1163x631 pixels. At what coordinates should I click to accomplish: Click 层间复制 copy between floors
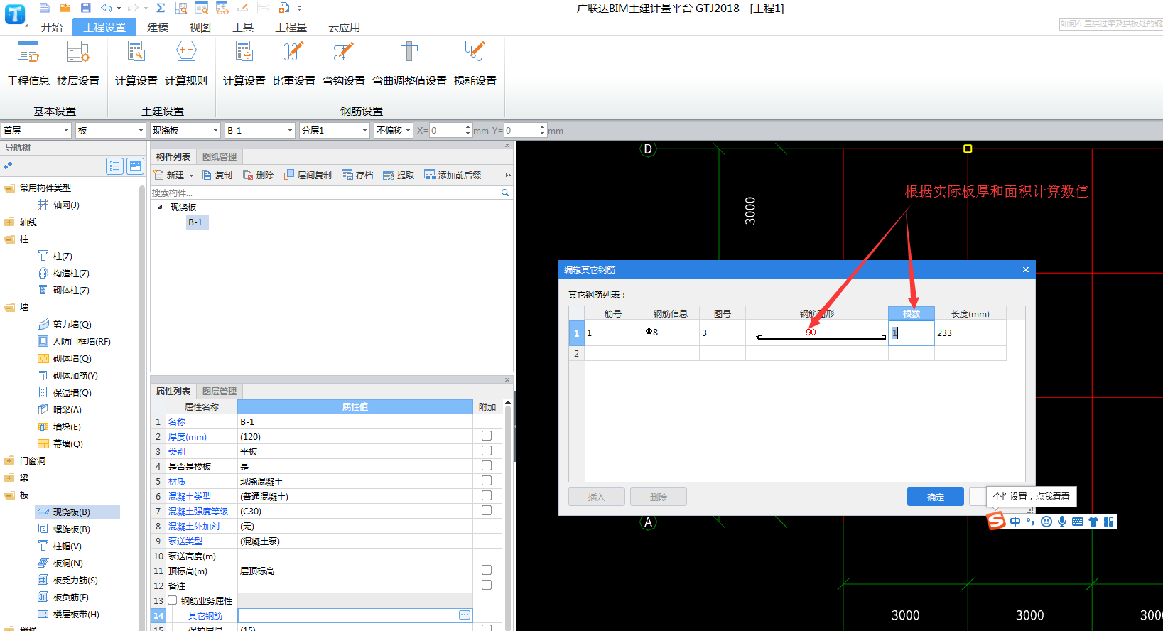(x=308, y=175)
